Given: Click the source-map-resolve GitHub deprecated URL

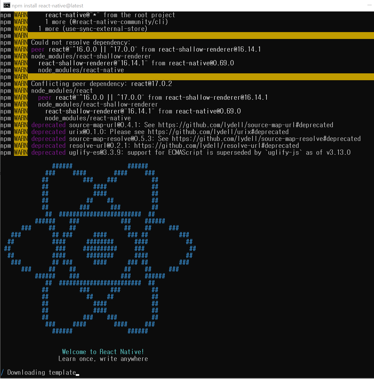Looking at the screenshot, I should pyautogui.click(x=266, y=139).
